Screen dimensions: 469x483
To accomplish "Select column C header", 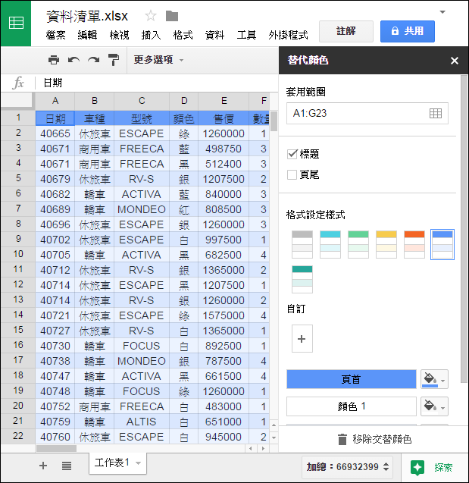I will point(142,101).
